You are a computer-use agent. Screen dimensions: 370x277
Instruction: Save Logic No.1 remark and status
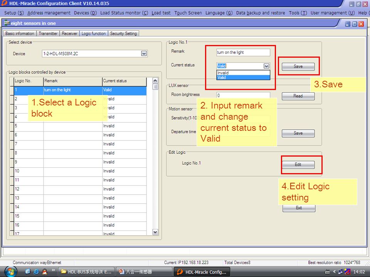coord(298,67)
